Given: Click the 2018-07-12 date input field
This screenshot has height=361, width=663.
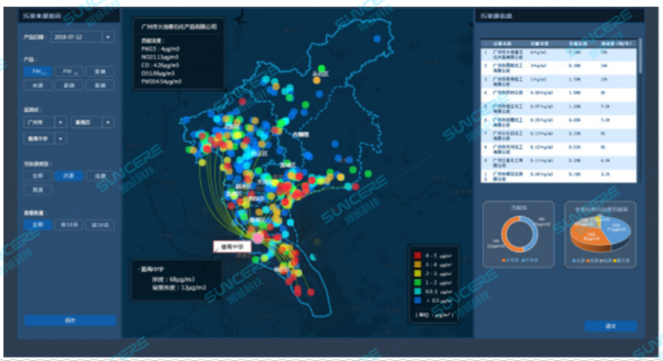Looking at the screenshot, I should (75, 37).
